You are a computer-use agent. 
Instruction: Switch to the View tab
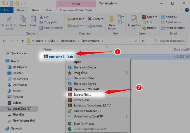49,10
